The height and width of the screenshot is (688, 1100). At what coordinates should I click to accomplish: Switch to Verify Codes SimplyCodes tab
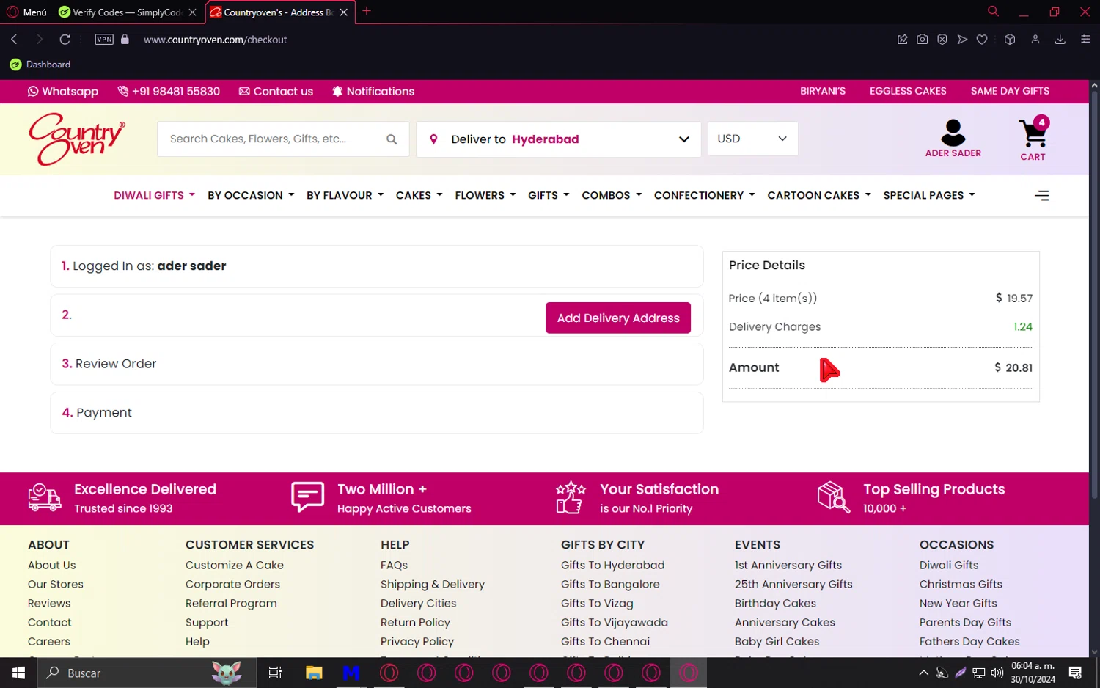coord(126,12)
